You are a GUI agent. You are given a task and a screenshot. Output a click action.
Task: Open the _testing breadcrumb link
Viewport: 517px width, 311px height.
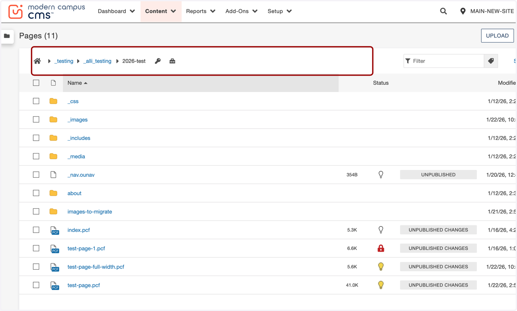coord(64,61)
